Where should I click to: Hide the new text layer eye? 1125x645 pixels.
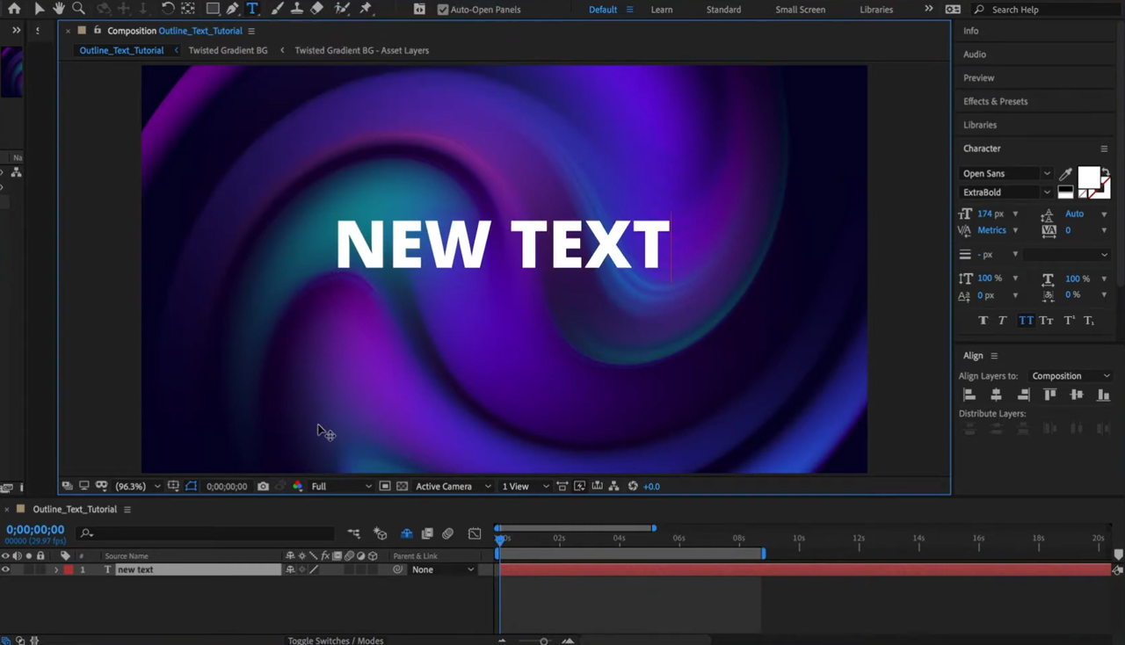point(6,569)
